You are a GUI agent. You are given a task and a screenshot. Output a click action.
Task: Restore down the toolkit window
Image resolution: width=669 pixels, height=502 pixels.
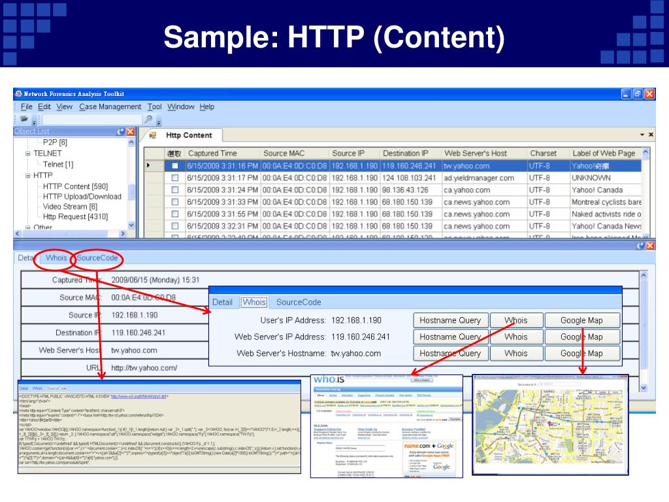pos(638,94)
